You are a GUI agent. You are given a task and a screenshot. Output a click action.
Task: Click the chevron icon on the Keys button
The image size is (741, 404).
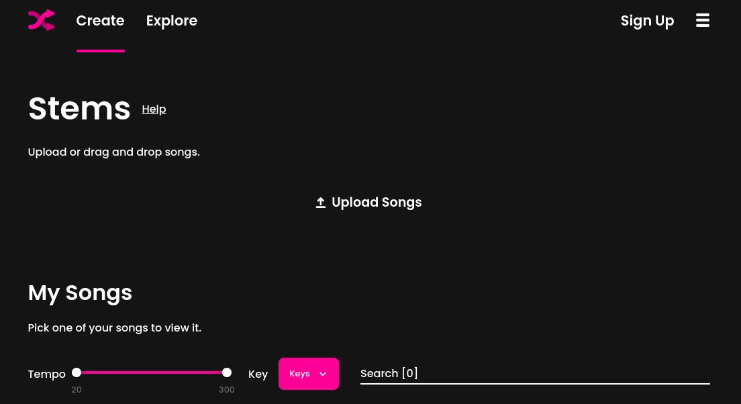323,374
